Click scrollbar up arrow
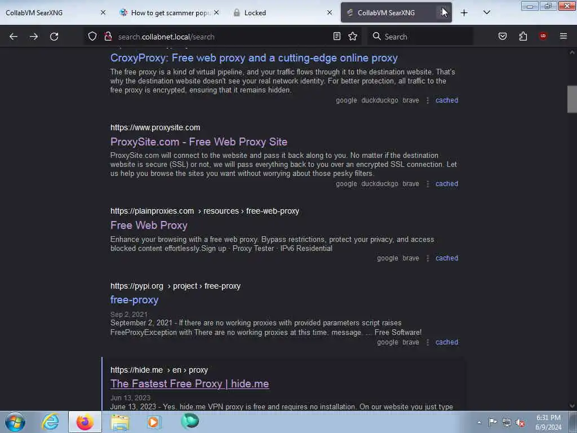Viewport: 577px width, 433px height. (572, 52)
